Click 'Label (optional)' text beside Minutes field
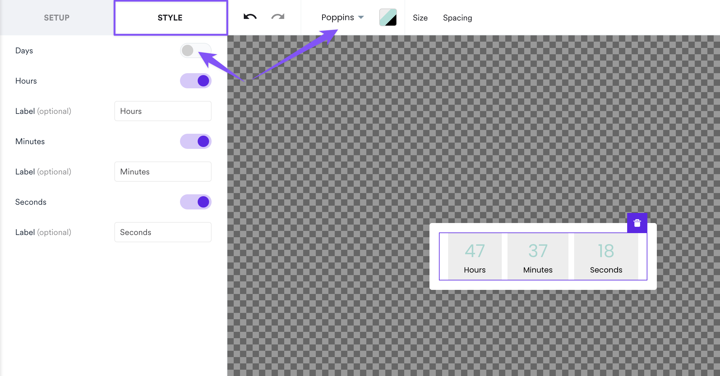 coord(43,172)
